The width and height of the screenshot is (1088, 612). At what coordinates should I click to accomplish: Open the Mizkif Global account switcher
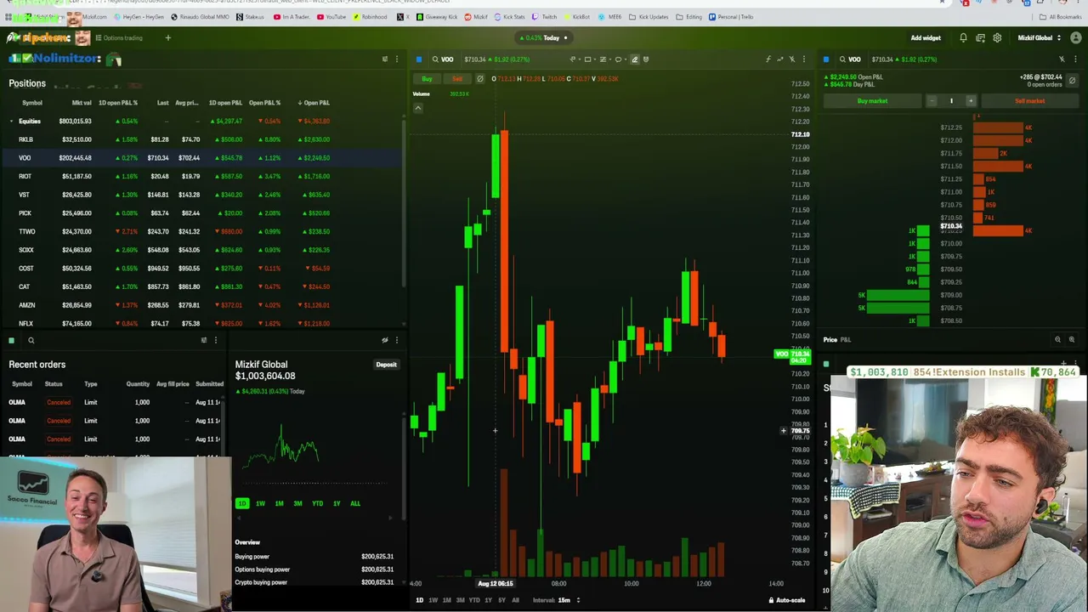(x=1040, y=38)
